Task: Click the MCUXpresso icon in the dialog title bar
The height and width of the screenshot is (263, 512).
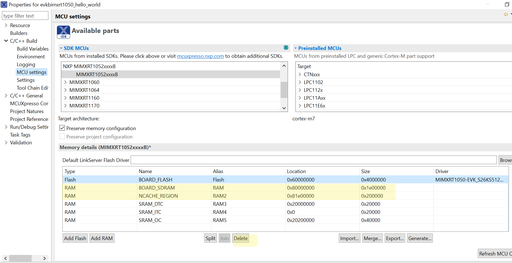Action: click(x=4, y=4)
